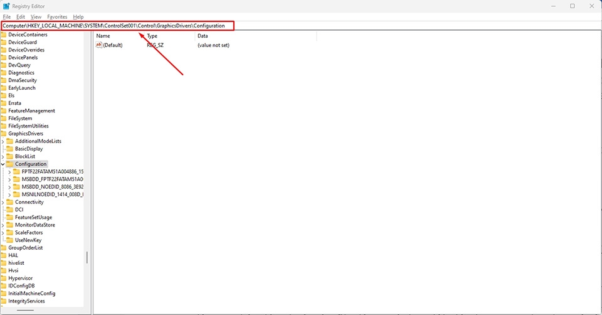The height and width of the screenshot is (315, 602).
Task: Minimize the Registry Editor window
Action: pos(554,6)
